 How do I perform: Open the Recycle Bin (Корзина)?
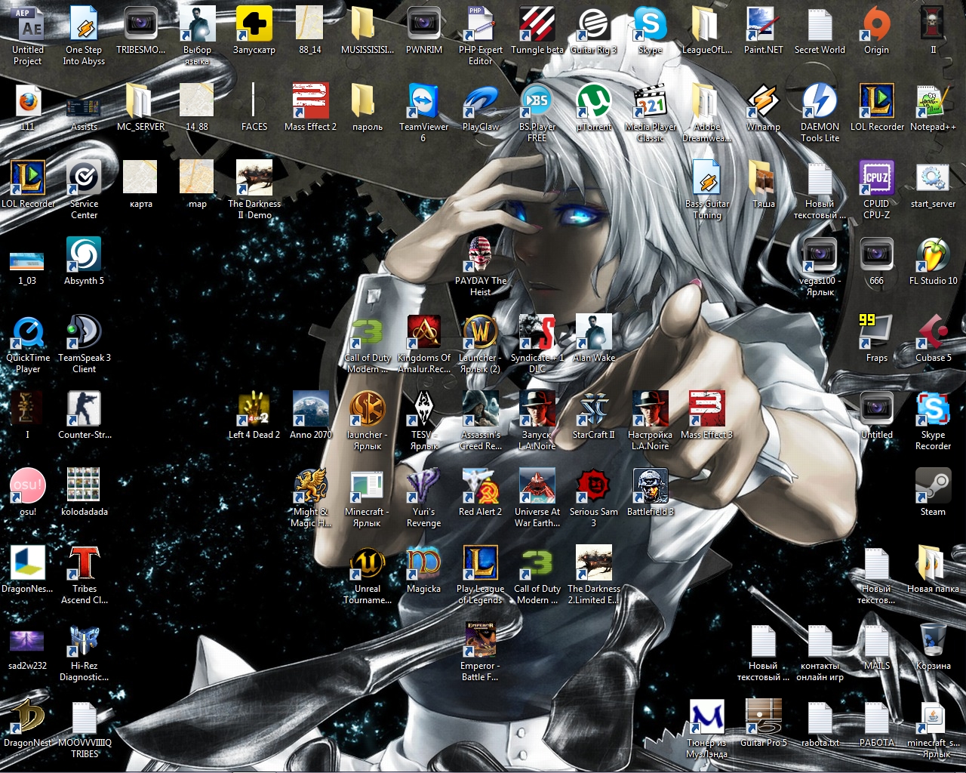click(933, 641)
